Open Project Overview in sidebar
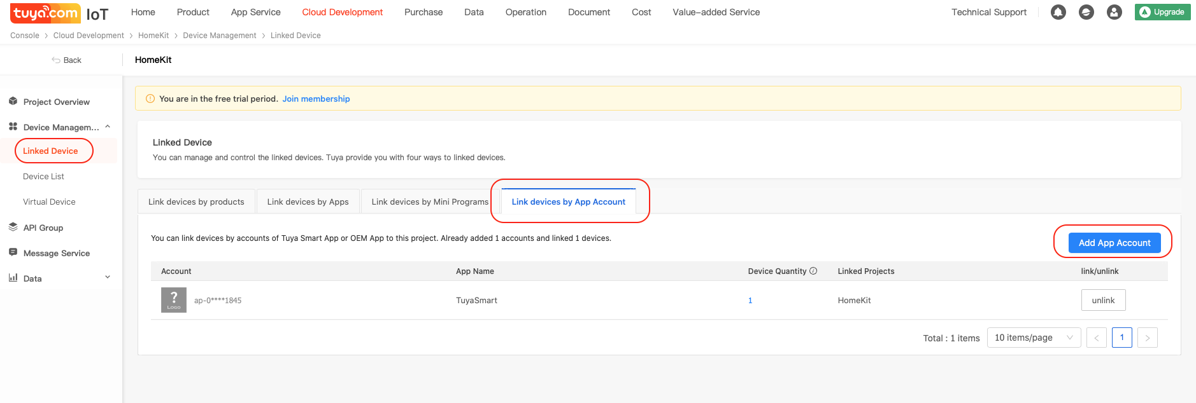1196x403 pixels. (x=57, y=102)
